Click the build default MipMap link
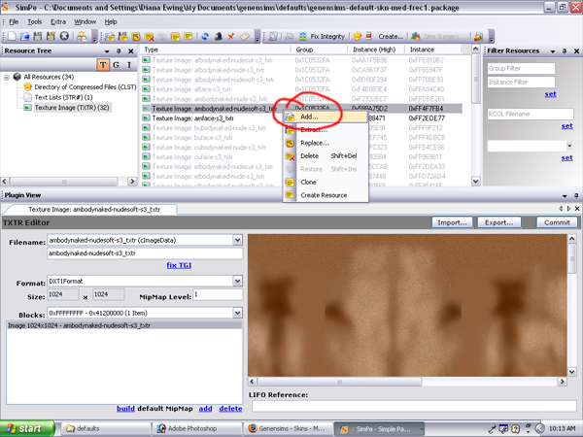The height and width of the screenshot is (437, 583). point(125,409)
